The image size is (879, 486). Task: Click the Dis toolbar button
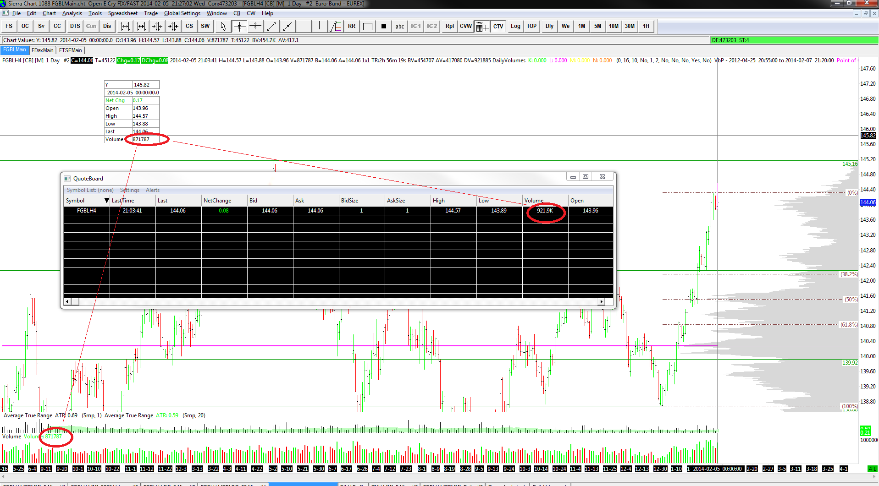[107, 26]
